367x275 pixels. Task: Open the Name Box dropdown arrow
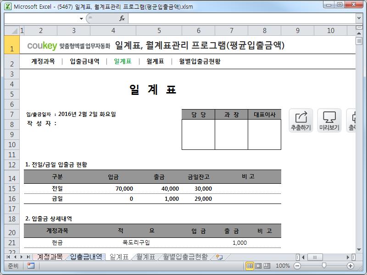coord(81,18)
